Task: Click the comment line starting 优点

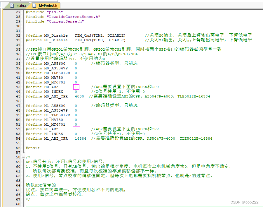Action: pos(76,190)
